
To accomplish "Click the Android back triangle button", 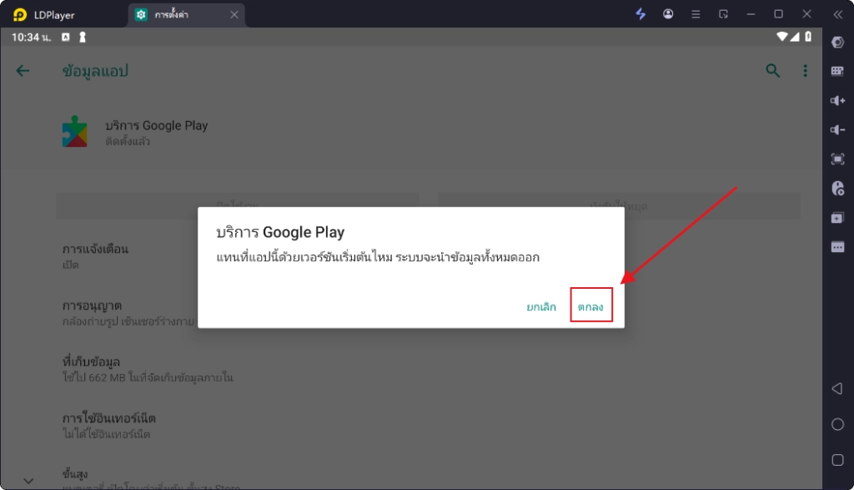I will coord(837,389).
